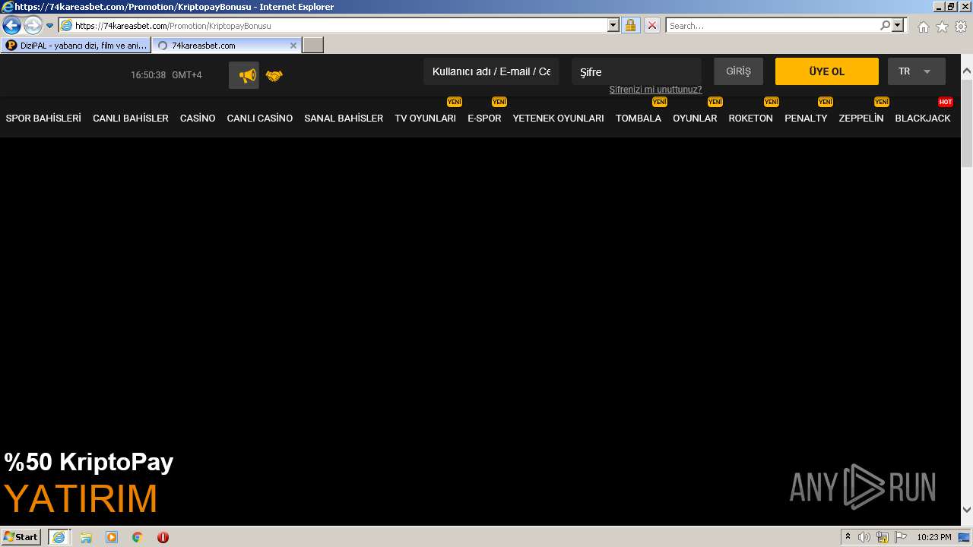The width and height of the screenshot is (973, 547).
Task: Open TV OYUNLARI menu
Action: [x=425, y=119]
